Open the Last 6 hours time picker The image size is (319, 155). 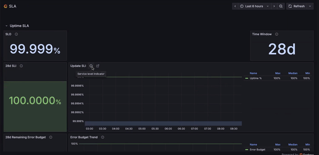pyautogui.click(x=255, y=6)
